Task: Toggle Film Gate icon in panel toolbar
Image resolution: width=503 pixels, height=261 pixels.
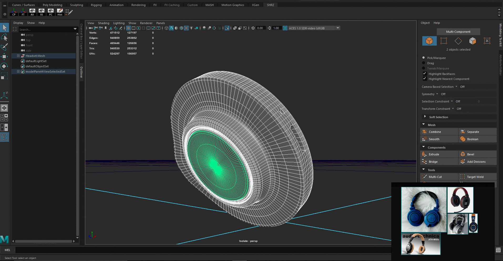Action: point(133,28)
